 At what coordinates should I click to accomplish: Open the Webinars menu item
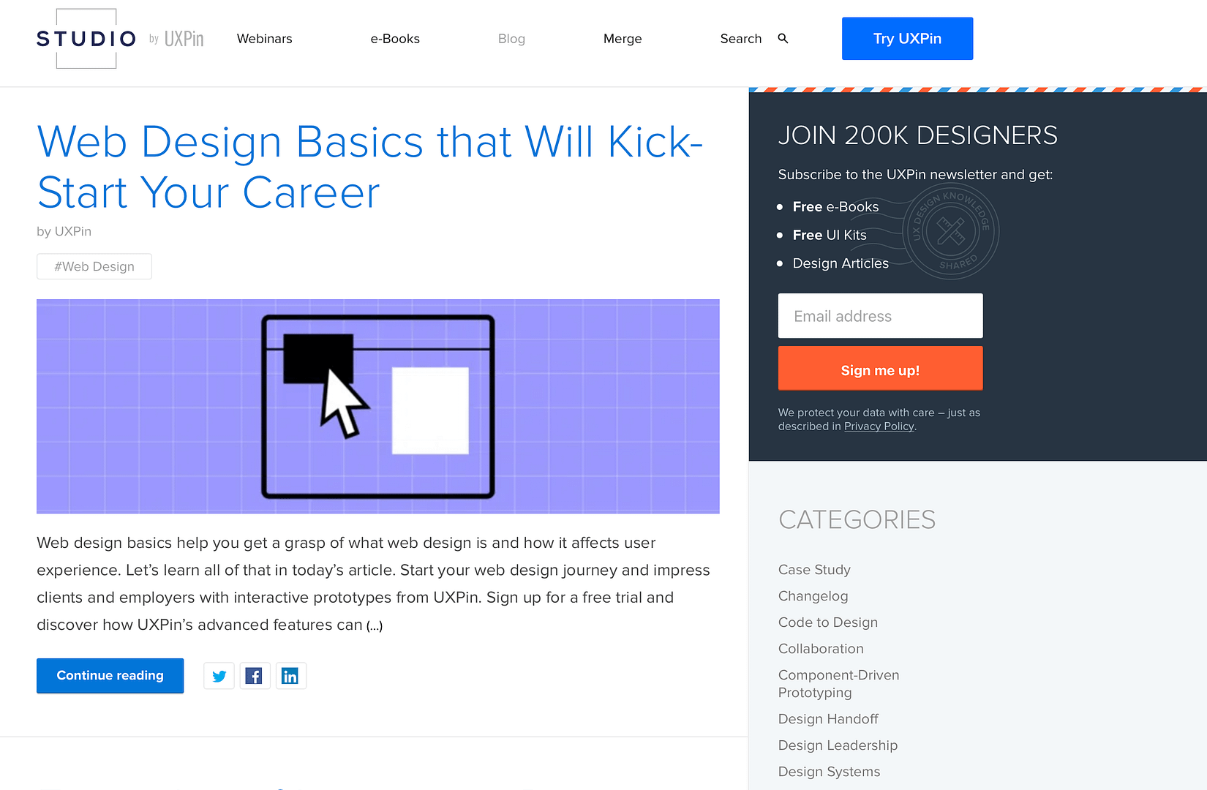[x=264, y=39]
